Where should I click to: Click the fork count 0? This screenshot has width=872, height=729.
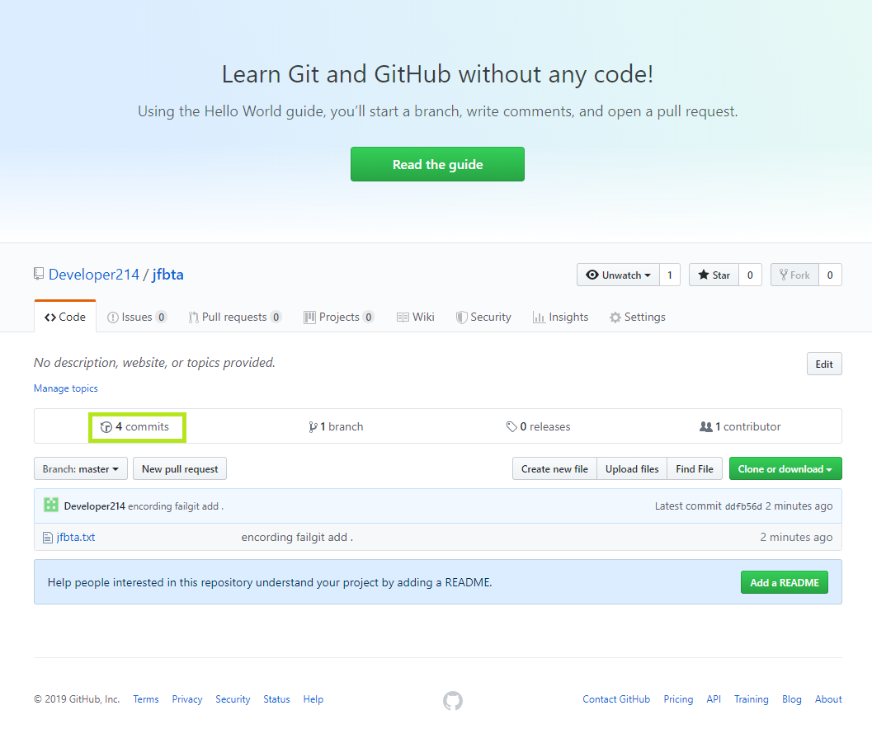(x=830, y=275)
